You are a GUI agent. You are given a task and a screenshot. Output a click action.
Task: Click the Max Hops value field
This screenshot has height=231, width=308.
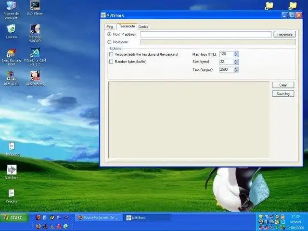point(227,54)
